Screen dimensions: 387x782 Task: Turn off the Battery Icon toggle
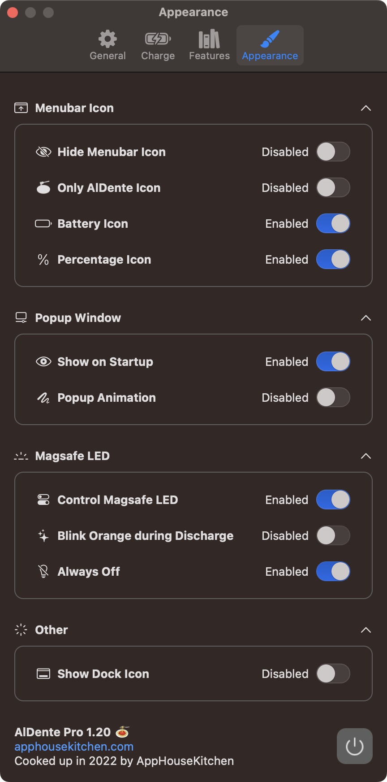coord(333,224)
